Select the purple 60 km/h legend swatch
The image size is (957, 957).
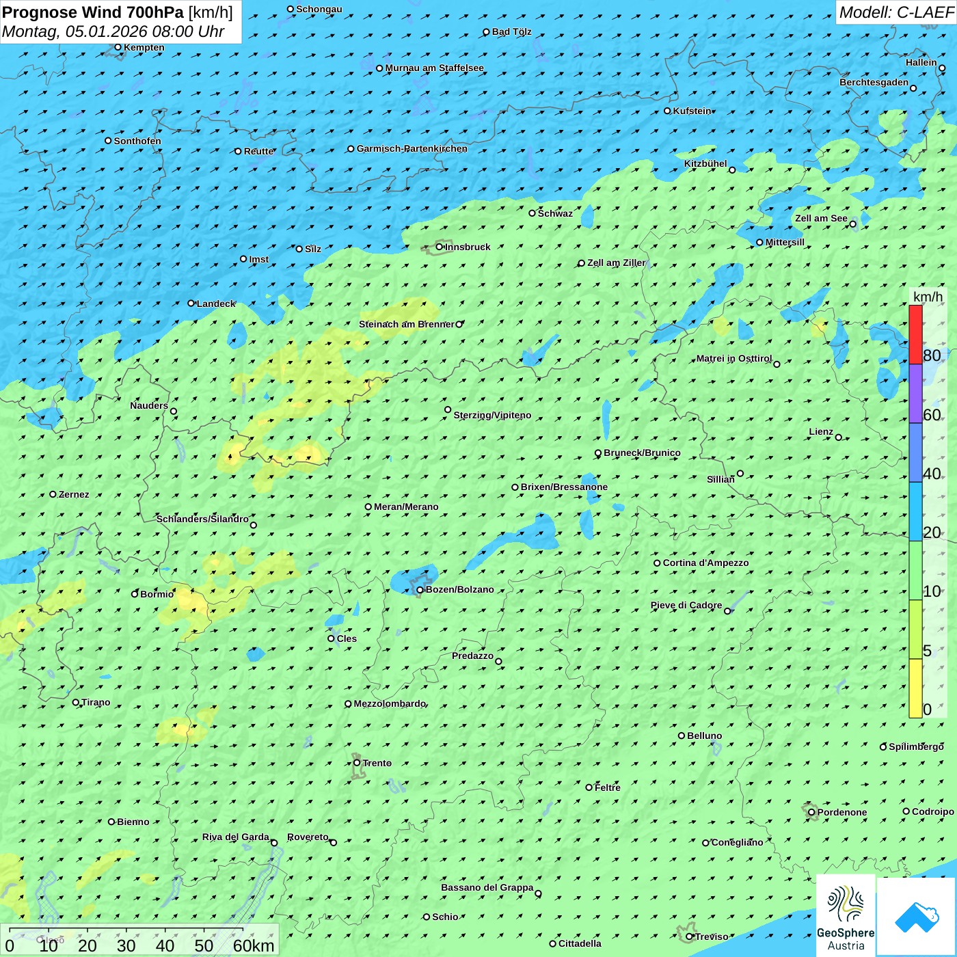(x=915, y=393)
